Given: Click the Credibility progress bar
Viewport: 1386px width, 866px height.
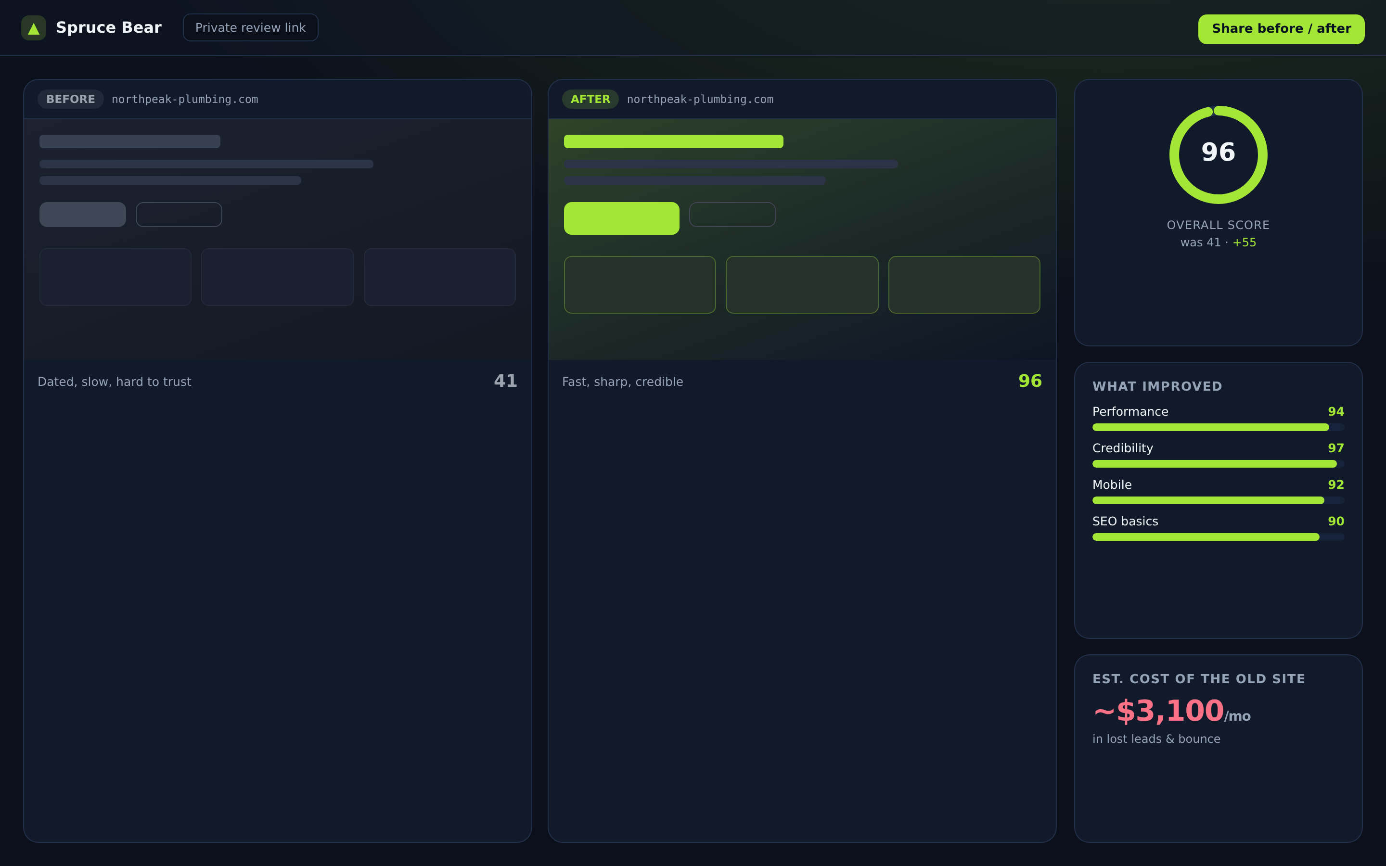Looking at the screenshot, I should click(x=1218, y=464).
